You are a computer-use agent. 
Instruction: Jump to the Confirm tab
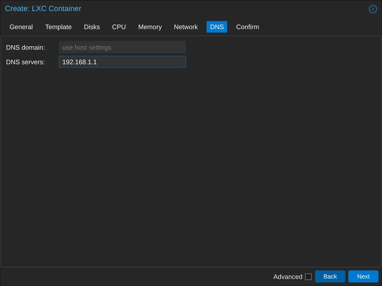tap(248, 27)
